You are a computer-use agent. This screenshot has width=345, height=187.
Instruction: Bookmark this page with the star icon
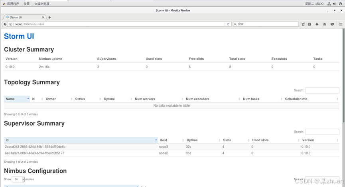pyautogui.click(x=303, y=24)
